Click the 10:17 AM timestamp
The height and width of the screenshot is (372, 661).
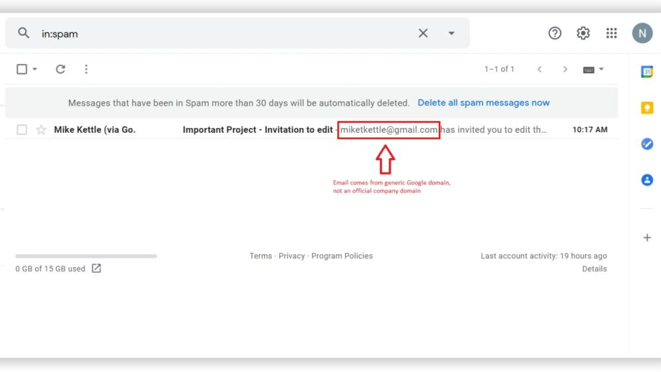pos(590,130)
